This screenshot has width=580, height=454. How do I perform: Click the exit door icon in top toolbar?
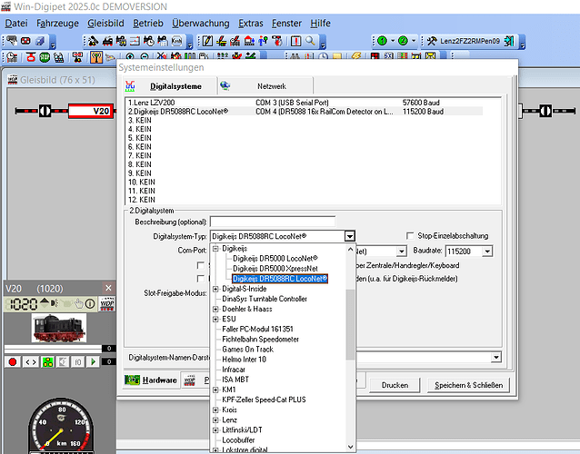[x=509, y=41]
